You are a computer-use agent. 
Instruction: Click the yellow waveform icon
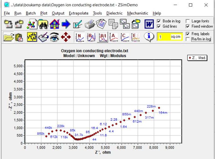32,37
